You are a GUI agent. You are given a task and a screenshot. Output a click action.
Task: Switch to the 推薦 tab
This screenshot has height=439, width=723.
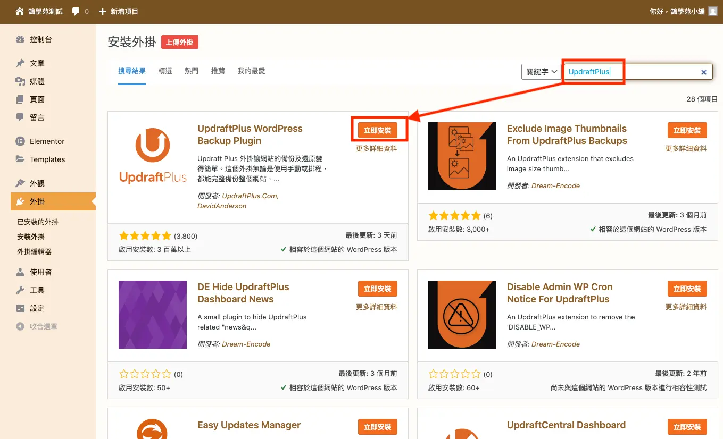[218, 71]
